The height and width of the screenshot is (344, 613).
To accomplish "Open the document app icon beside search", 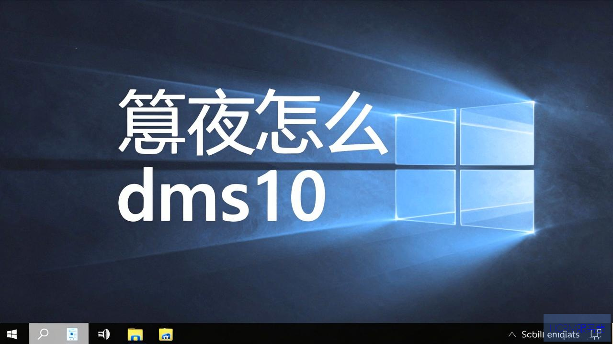I will click(x=72, y=334).
